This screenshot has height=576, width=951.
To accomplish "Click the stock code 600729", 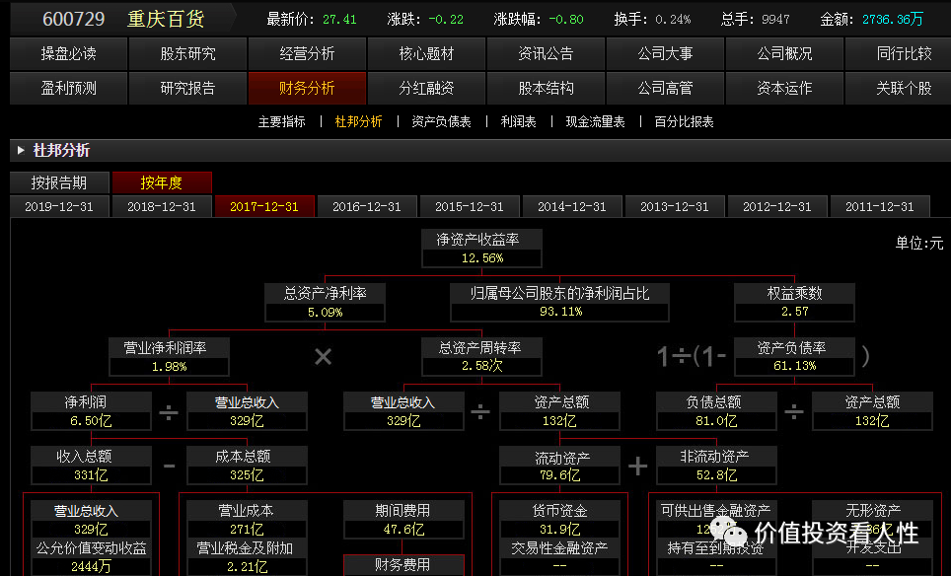I will pos(73,19).
